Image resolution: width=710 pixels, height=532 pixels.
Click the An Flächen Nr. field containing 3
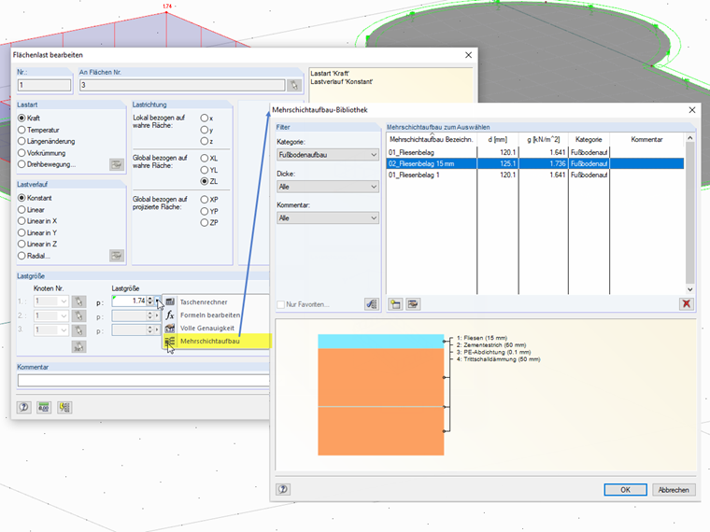(182, 85)
